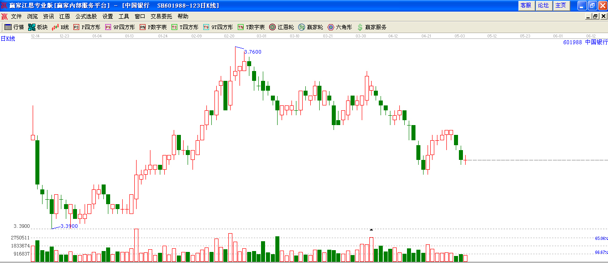This screenshot has width=608, height=264.
Task: Click the app icon in title bar
Action: (x=4, y=5)
